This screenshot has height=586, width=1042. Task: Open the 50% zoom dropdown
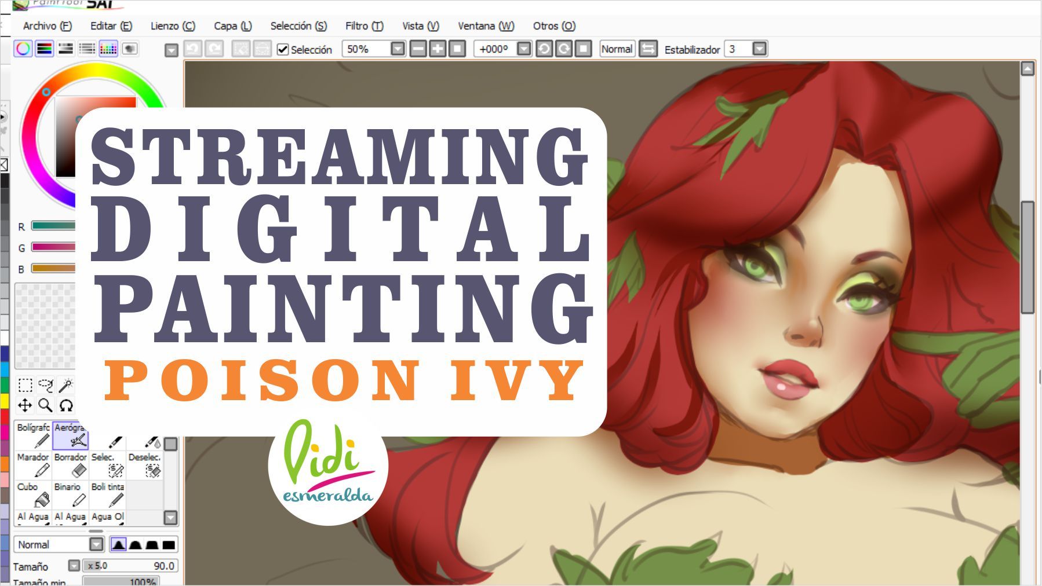click(398, 49)
